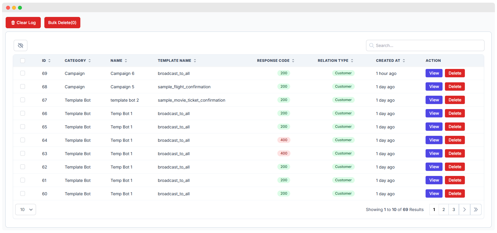The image size is (497, 233).
Task: Sort table by ID column arrows
Action: pos(49,61)
